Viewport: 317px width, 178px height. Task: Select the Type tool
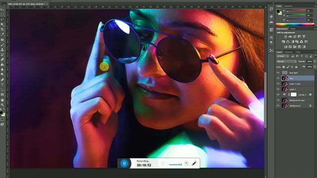tap(2, 85)
